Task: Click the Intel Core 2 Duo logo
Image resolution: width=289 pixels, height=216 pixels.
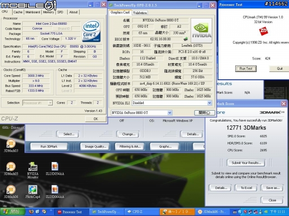Action: click(91, 31)
